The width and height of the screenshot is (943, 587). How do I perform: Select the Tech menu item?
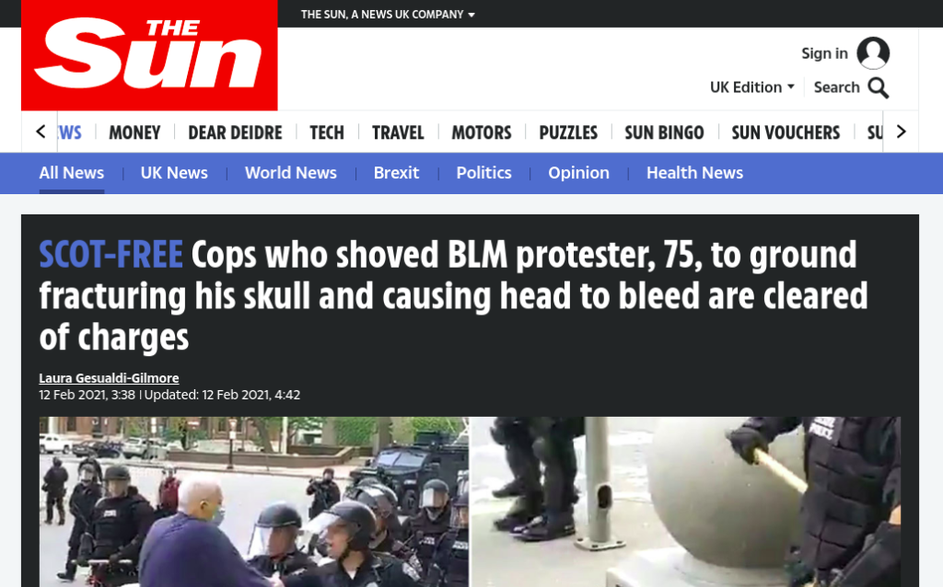coord(327,132)
